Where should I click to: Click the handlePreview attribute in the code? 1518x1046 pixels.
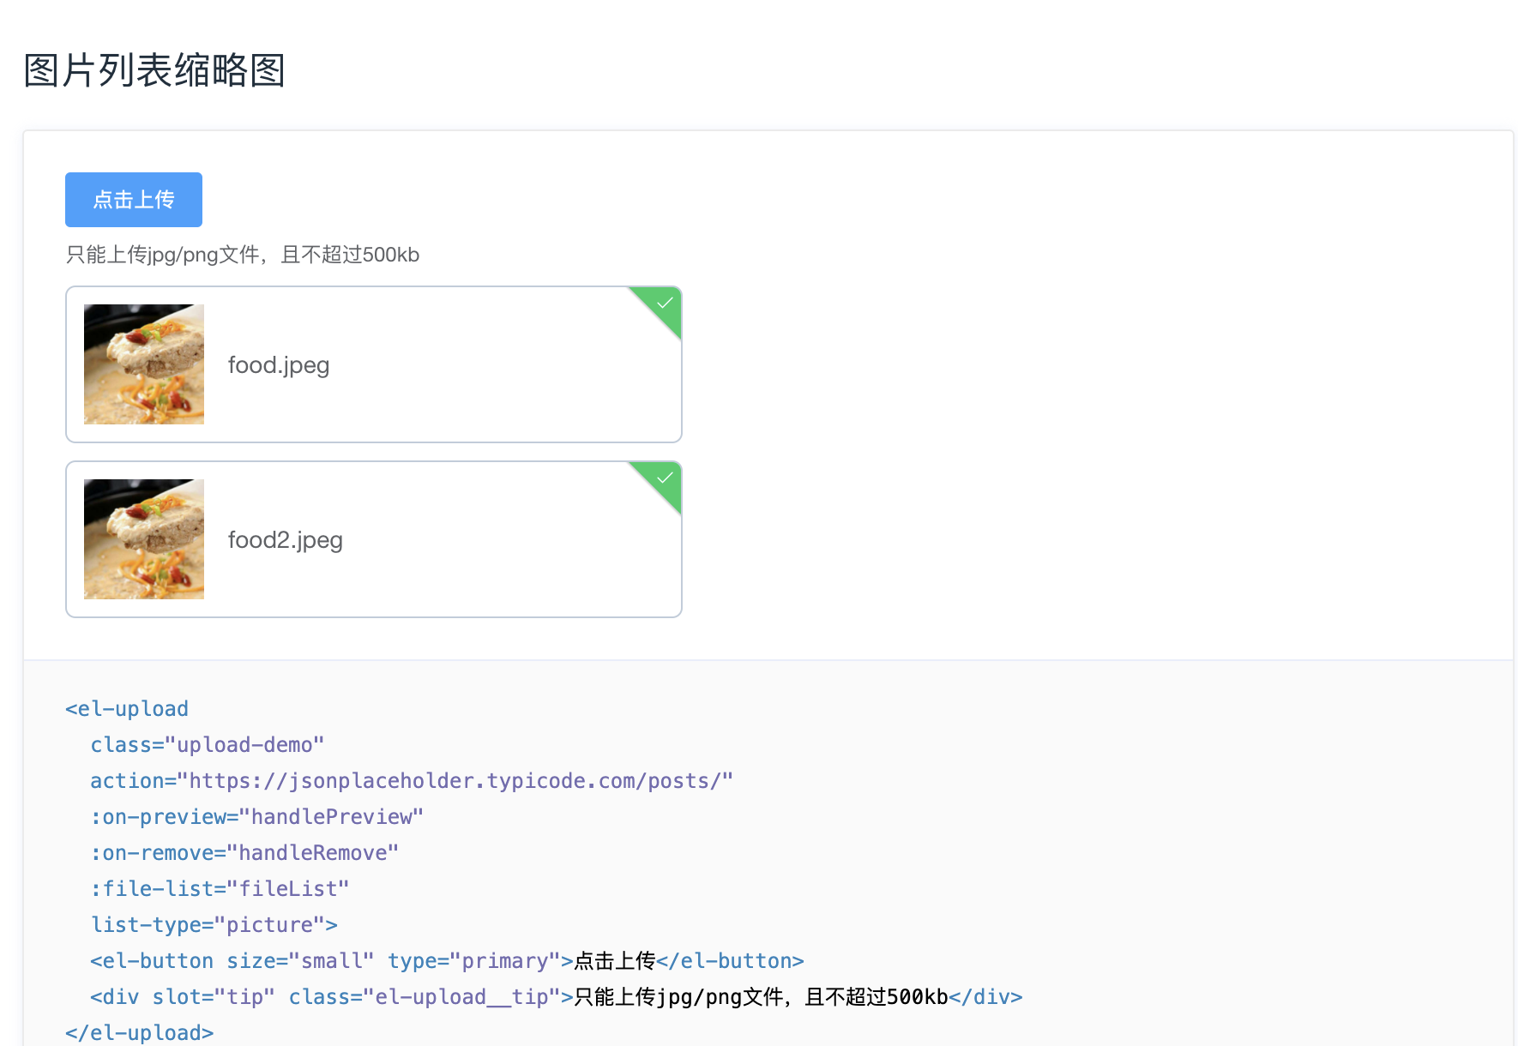pos(333,817)
